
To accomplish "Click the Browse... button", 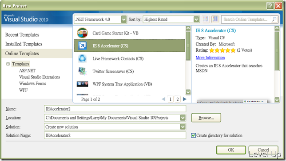I will coord(206,118).
